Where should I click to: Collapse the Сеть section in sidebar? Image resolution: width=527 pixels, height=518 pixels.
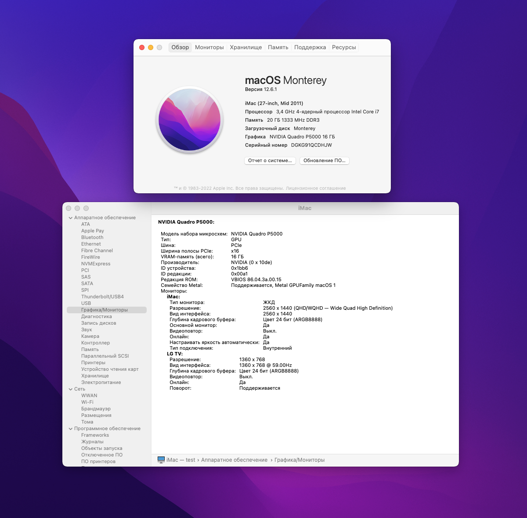coord(70,389)
